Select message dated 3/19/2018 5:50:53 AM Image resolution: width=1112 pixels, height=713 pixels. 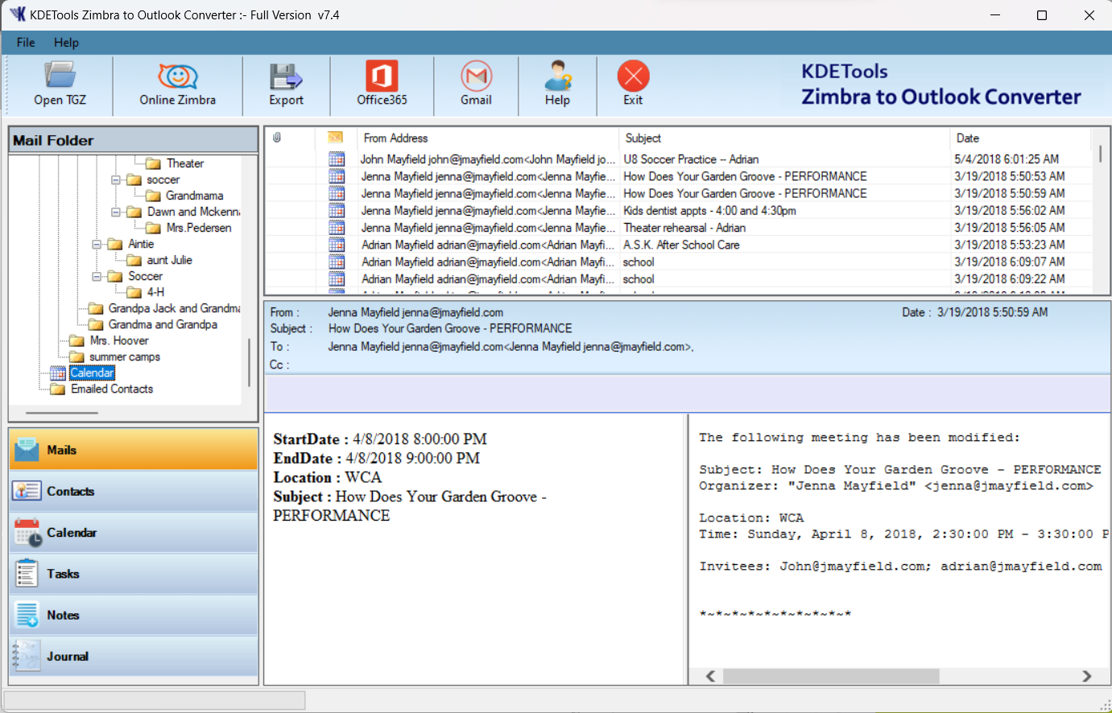coord(679,176)
